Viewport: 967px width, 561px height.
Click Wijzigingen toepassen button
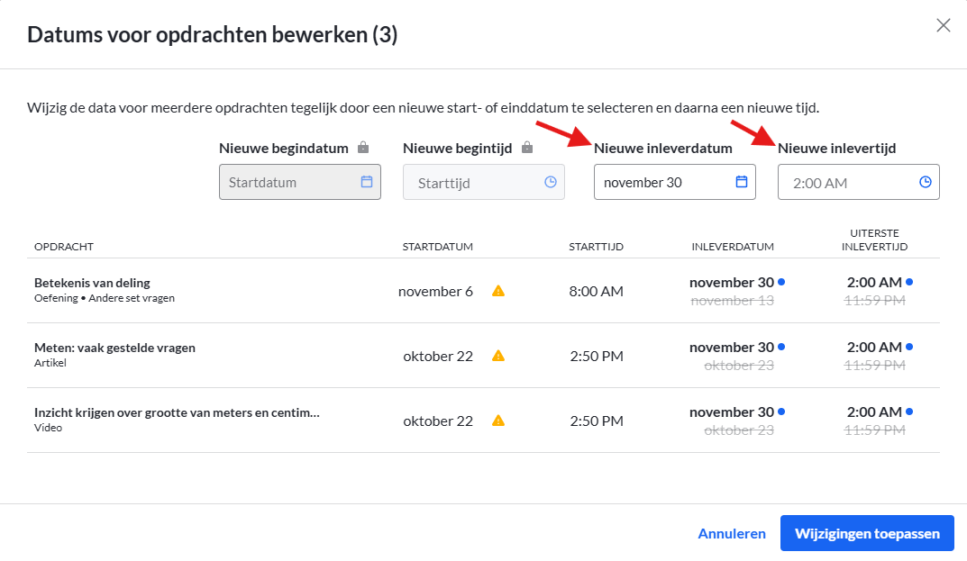pyautogui.click(x=867, y=533)
